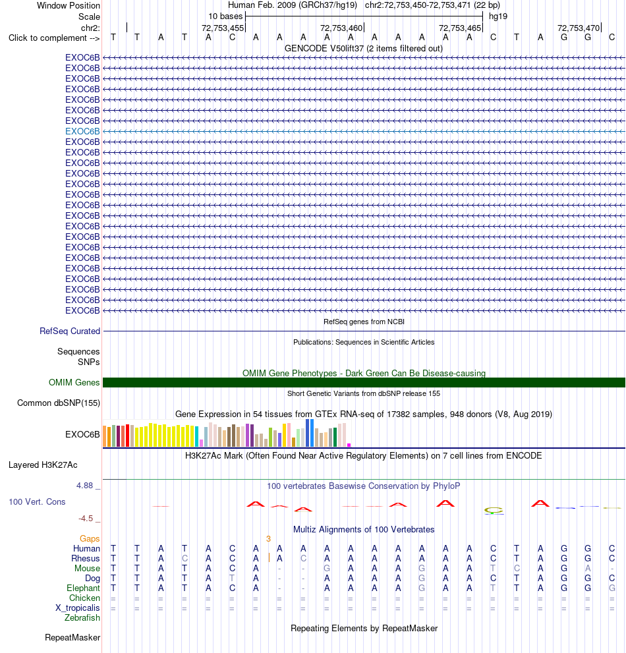The width and height of the screenshot is (626, 653).
Task: Open 'Multiz Alignments of 100 Vertebrates' title
Action: click(364, 529)
